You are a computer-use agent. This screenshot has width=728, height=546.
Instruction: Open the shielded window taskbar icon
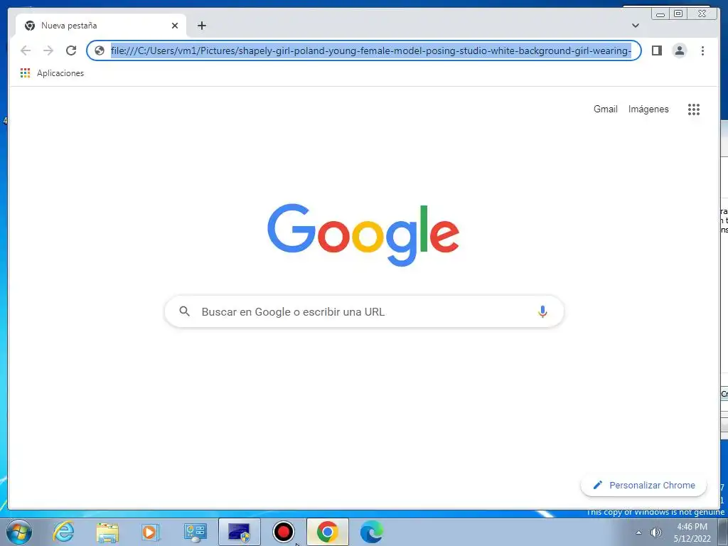tap(239, 532)
